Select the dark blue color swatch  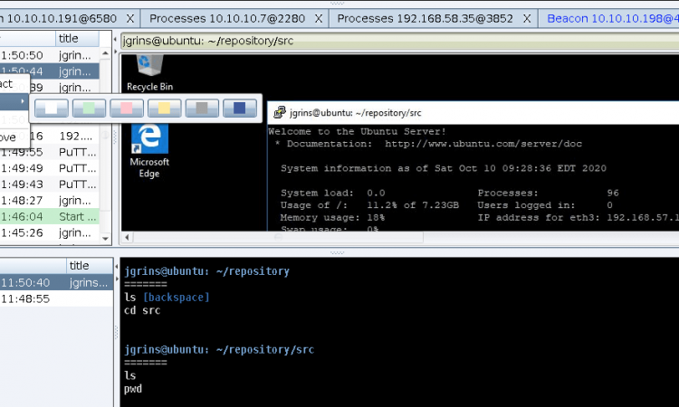(x=239, y=109)
